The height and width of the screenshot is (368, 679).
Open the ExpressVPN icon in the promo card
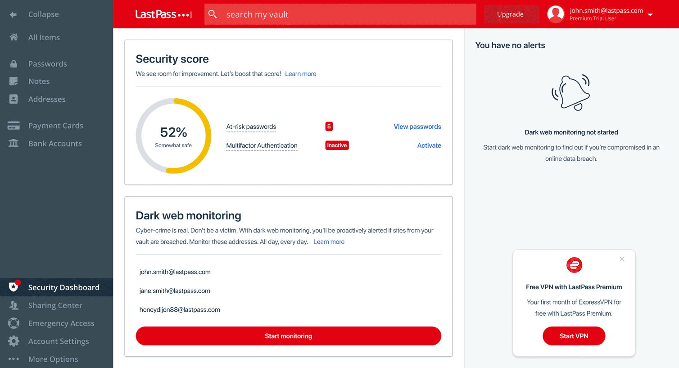click(x=574, y=265)
